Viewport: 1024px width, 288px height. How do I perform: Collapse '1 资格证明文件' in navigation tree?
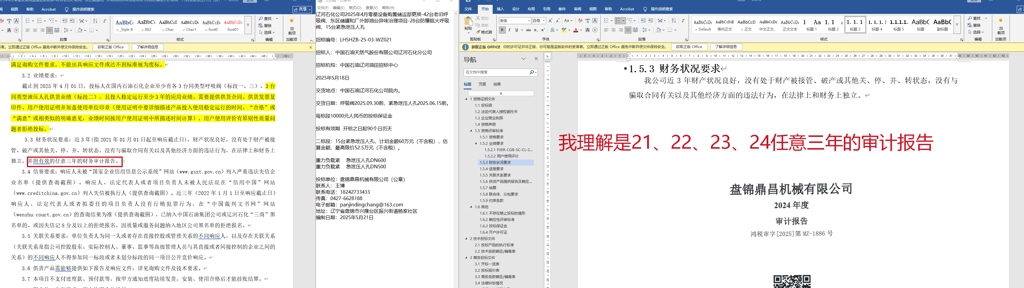[466, 99]
